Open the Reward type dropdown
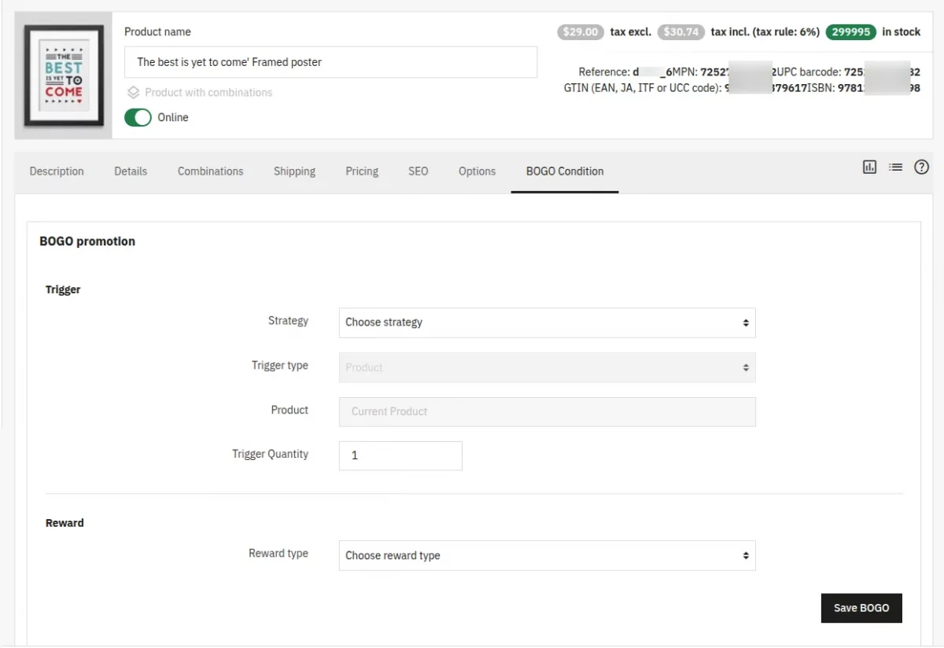The height and width of the screenshot is (648, 944). click(x=547, y=555)
